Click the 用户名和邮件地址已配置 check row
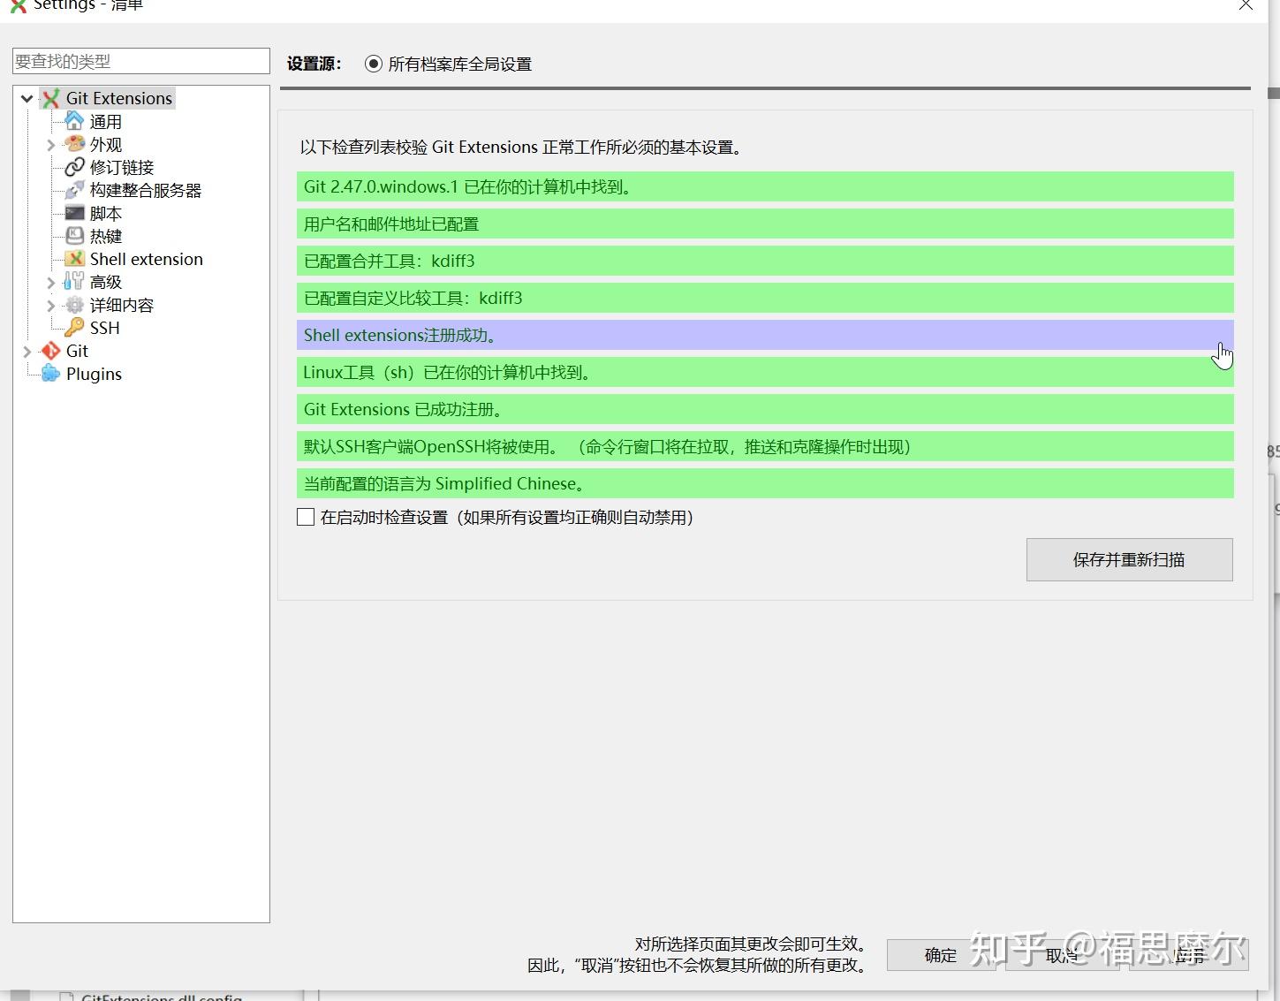This screenshot has height=1001, width=1280. [765, 224]
